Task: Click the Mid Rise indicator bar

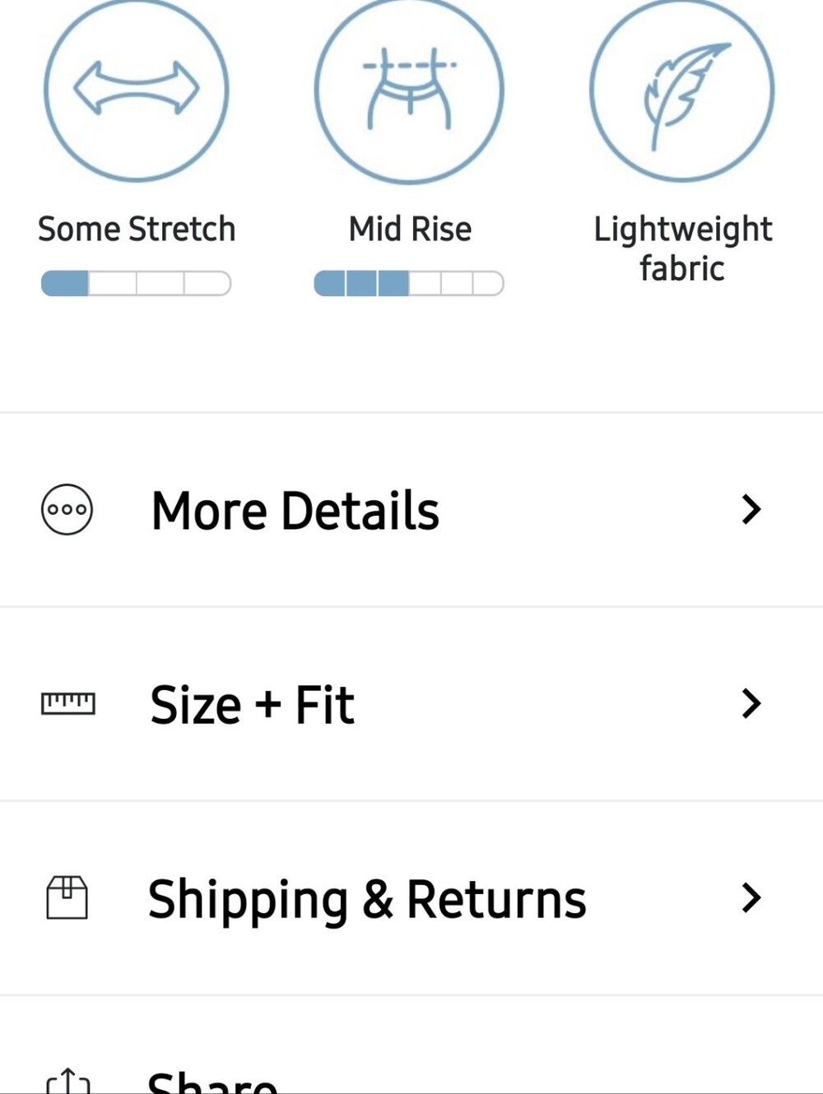Action: pos(409,284)
